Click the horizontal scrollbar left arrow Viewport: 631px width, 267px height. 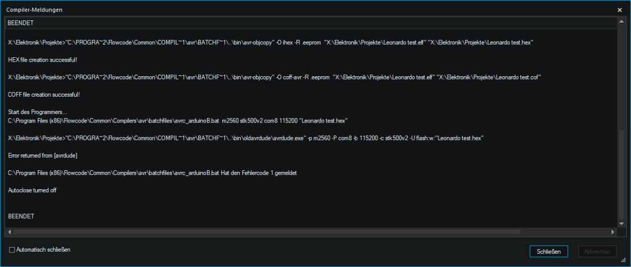(x=9, y=232)
